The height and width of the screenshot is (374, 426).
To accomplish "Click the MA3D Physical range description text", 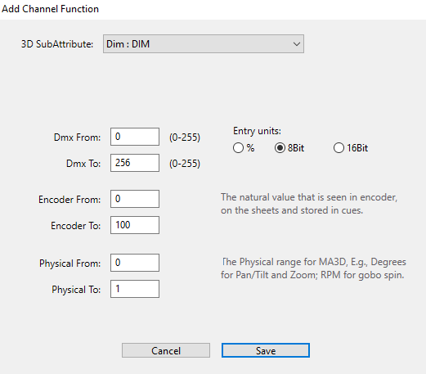I will tap(313, 268).
